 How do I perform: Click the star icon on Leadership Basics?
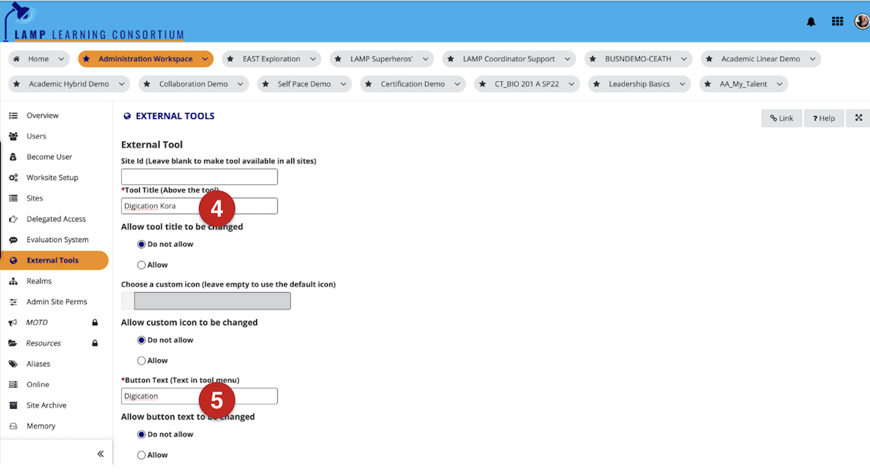pyautogui.click(x=596, y=84)
